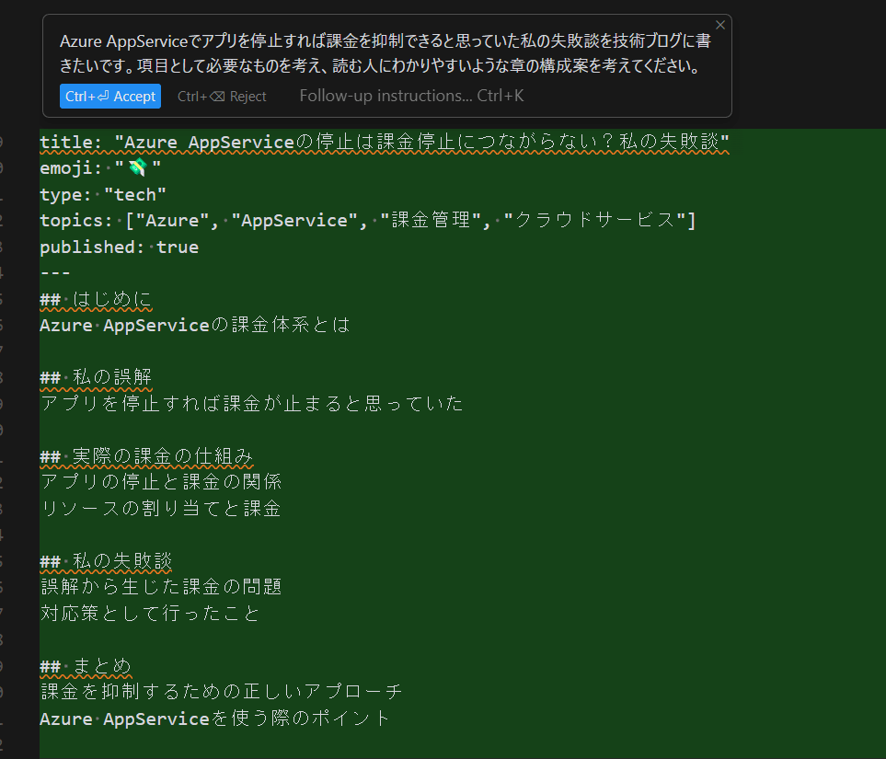Click line 課金を抑制するための正しいアプローチ

click(x=222, y=692)
